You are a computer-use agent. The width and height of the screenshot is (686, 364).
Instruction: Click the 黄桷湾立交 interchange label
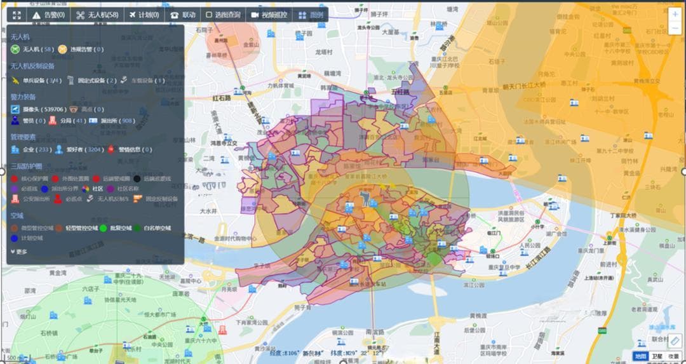tap(646, 81)
